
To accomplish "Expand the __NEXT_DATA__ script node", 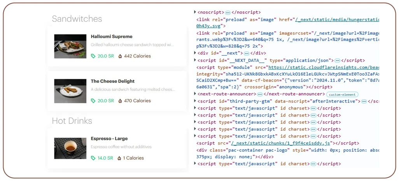I will pyautogui.click(x=195, y=60).
